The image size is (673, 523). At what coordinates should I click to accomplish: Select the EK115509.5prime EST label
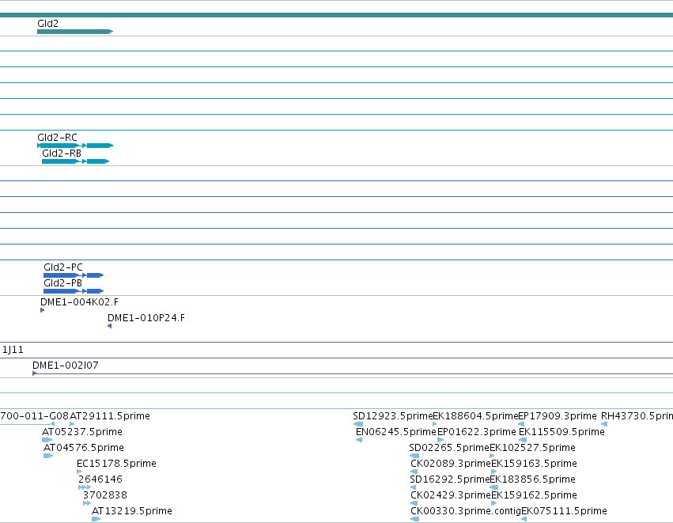[x=561, y=432]
